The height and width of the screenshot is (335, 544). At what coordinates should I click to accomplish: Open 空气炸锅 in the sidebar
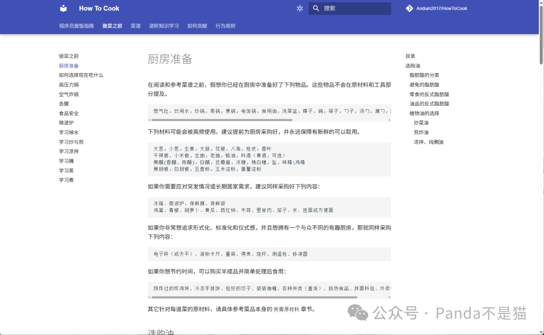click(69, 94)
